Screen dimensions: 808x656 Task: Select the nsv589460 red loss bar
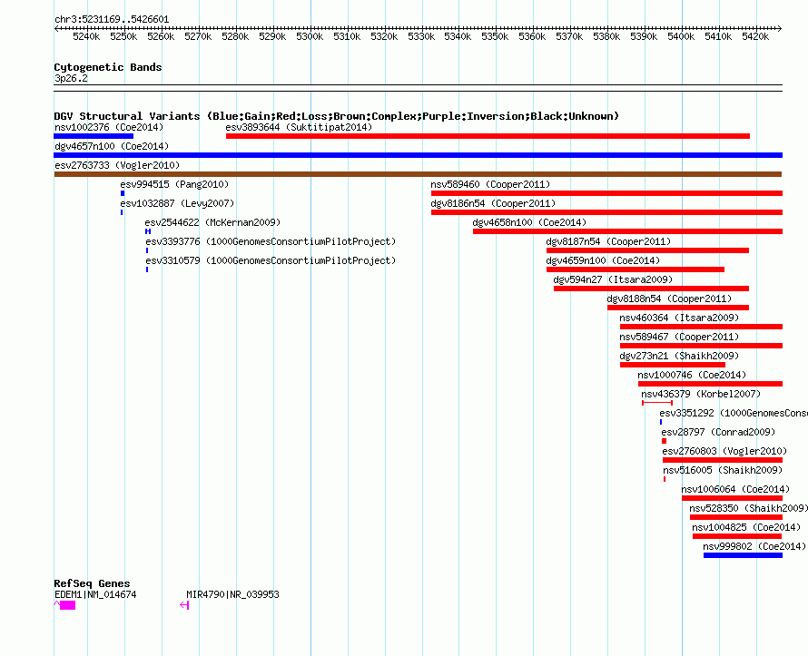606,193
